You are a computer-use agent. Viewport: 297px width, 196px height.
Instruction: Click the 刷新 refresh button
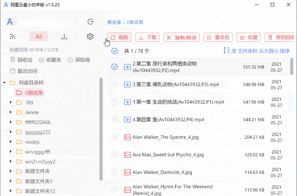tap(120, 38)
